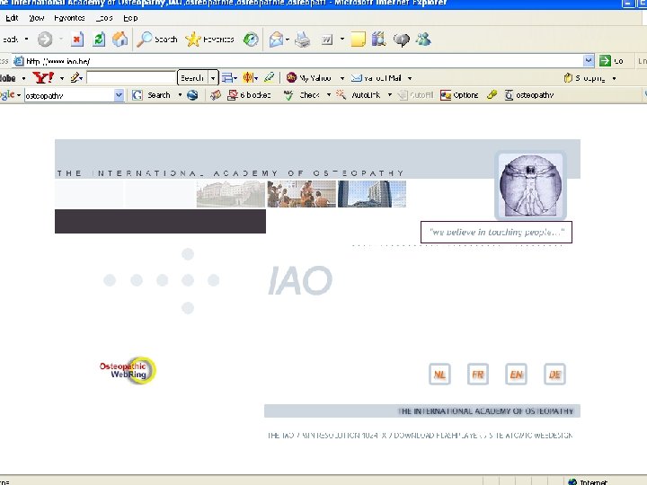The image size is (647, 485).
Task: Click the yellow note Discuss icon
Action: [x=358, y=40]
